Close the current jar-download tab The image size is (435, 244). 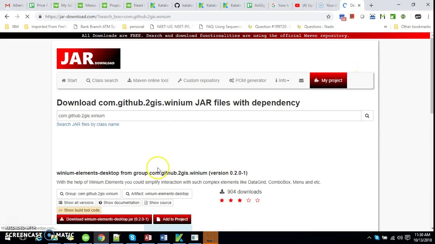coord(359,5)
